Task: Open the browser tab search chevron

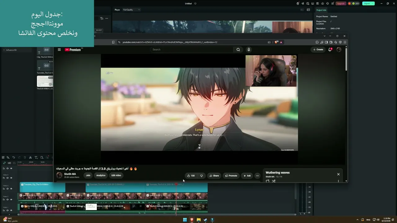Action: [324, 36]
